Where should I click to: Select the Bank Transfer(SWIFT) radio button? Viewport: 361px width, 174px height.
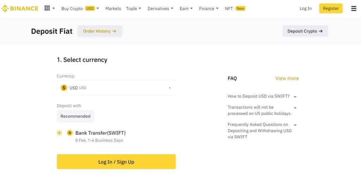[59, 133]
